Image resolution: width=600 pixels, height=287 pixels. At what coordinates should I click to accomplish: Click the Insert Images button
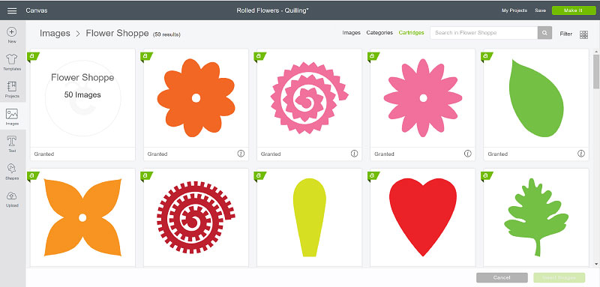click(x=559, y=277)
